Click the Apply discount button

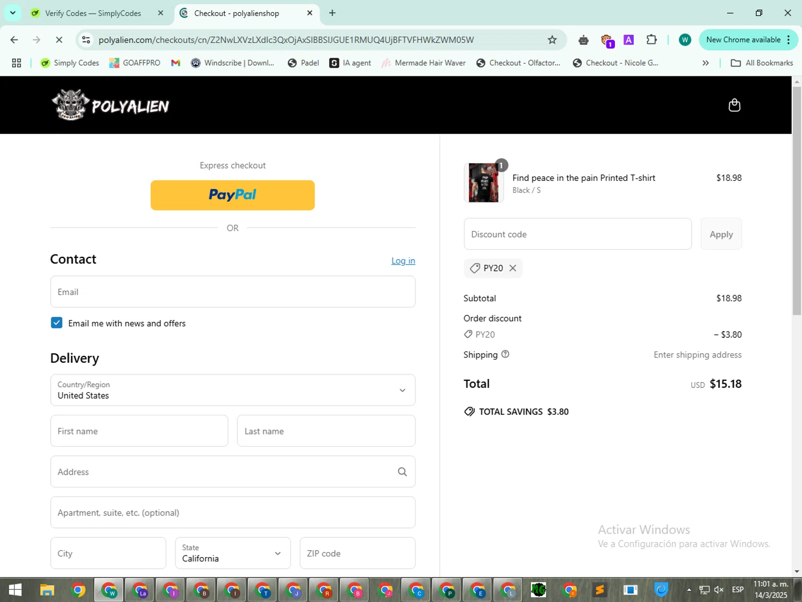pos(721,234)
